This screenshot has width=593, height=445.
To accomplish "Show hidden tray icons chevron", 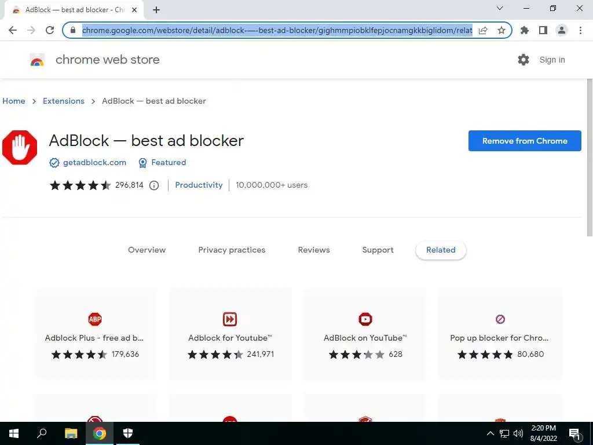I will click(490, 433).
